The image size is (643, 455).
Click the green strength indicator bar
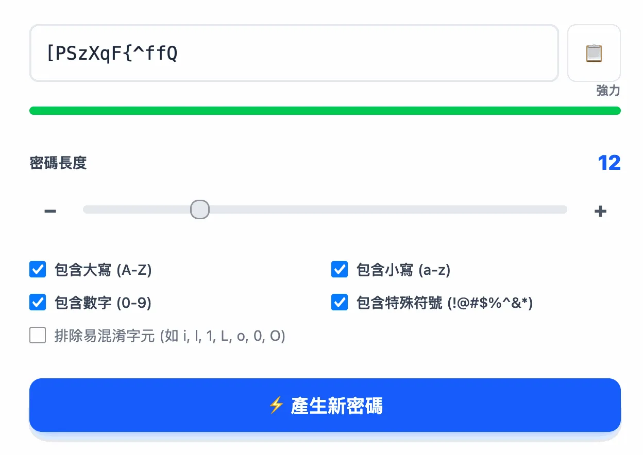coord(325,110)
